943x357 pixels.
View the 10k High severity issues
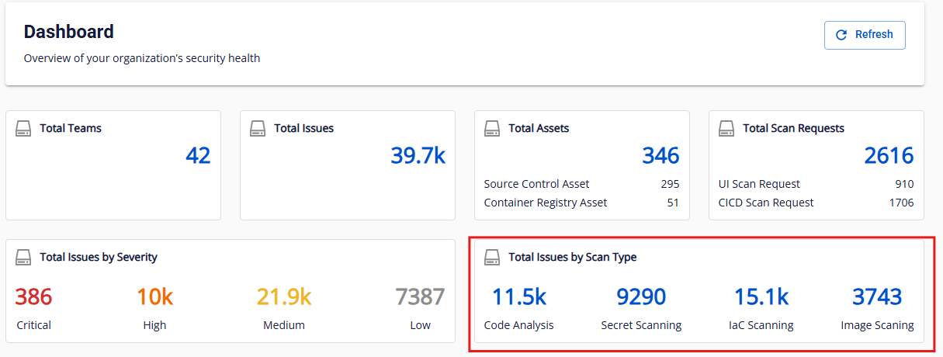154,297
